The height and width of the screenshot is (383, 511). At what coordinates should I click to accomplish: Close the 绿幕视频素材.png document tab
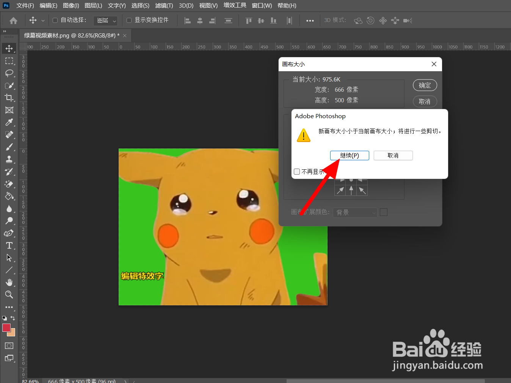125,36
